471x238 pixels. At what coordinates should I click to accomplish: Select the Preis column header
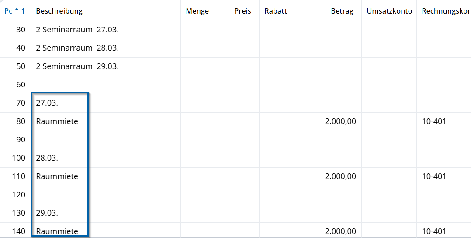(x=242, y=11)
